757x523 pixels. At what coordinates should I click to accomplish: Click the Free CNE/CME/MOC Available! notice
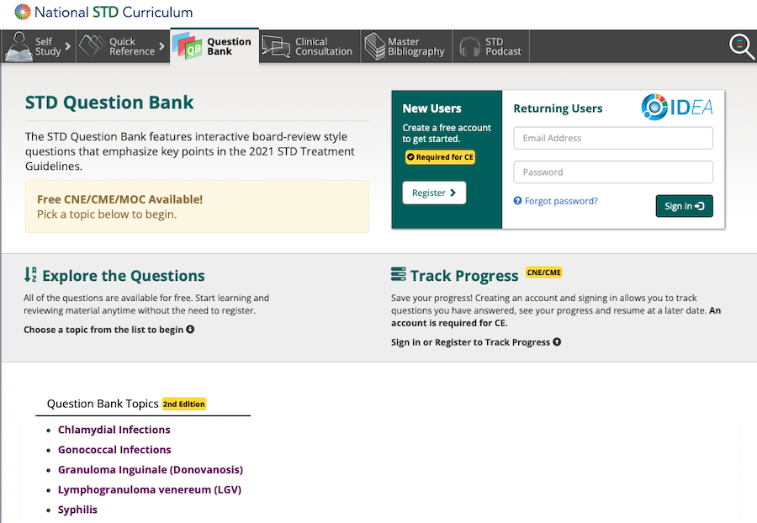[197, 207]
